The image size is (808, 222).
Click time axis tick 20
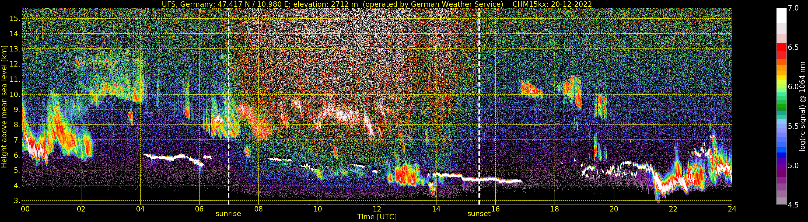[614, 209]
